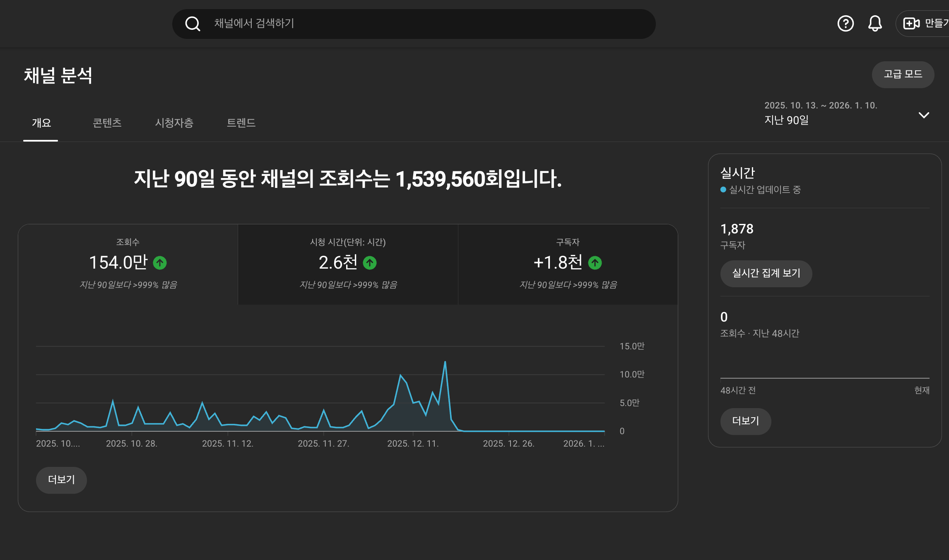Click the create video camera icon
The width and height of the screenshot is (949, 560).
point(911,24)
